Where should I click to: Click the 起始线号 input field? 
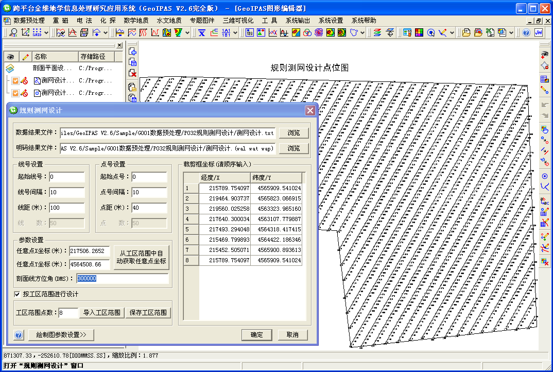click(66, 177)
